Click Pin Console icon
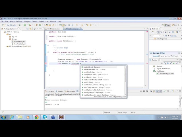 point(164,91)
